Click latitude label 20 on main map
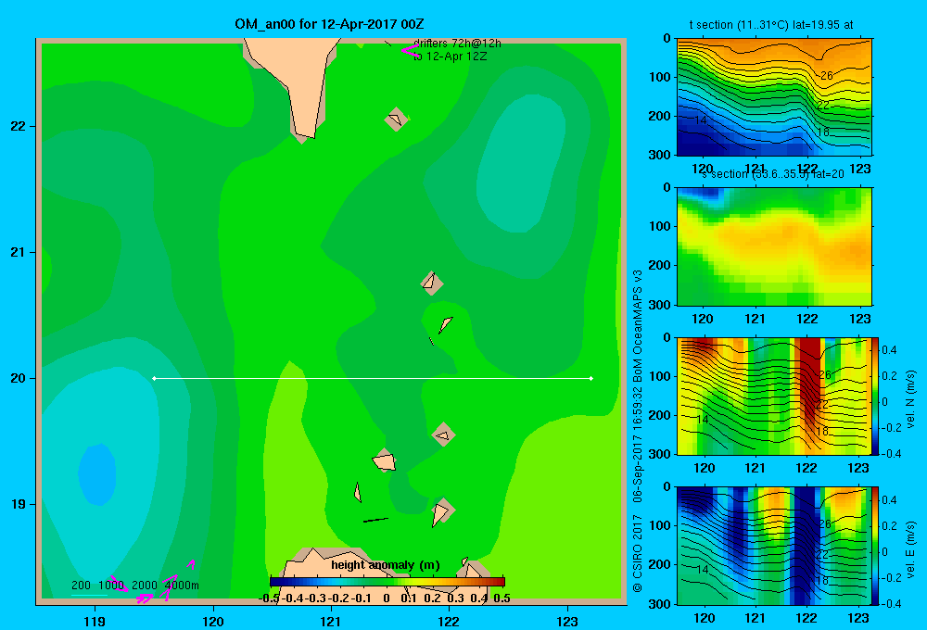 tap(19, 378)
